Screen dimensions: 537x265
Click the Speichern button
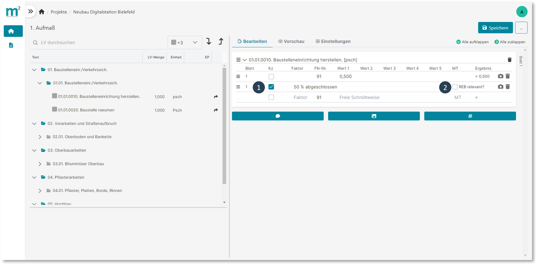pos(495,28)
